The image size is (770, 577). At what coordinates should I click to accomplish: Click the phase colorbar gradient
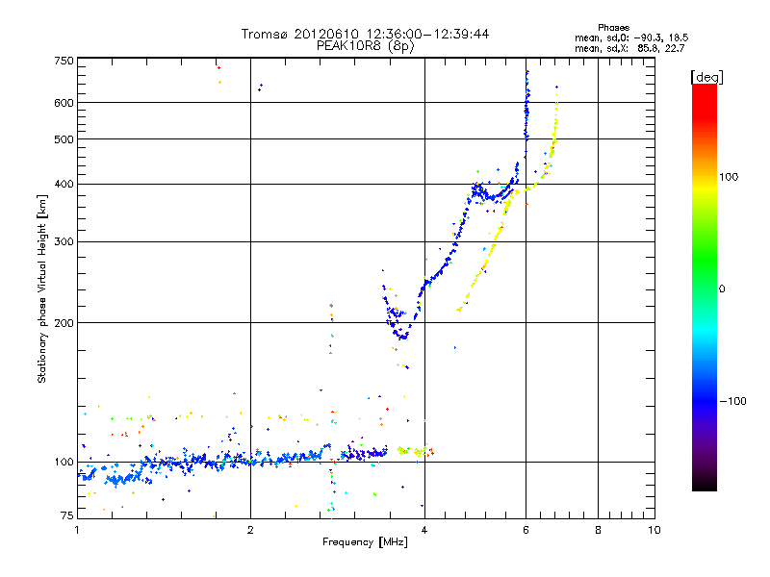pyautogui.click(x=705, y=288)
